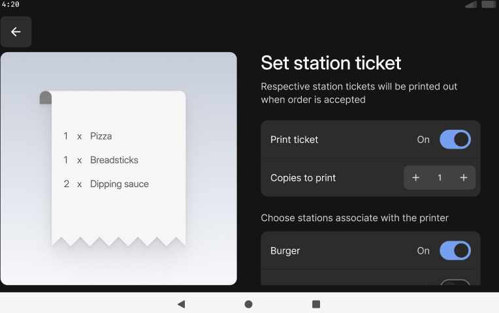The height and width of the screenshot is (313, 499).
Task: Click the Pizza line on the ticket preview
Action: [x=88, y=136]
